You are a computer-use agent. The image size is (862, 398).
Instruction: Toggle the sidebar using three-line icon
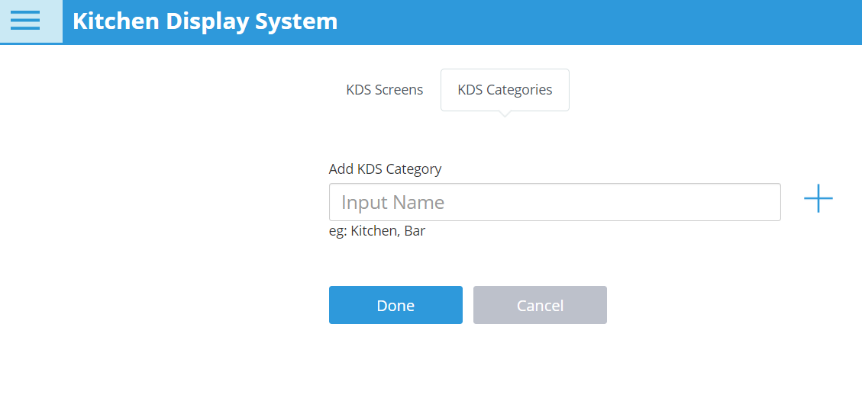click(x=25, y=21)
